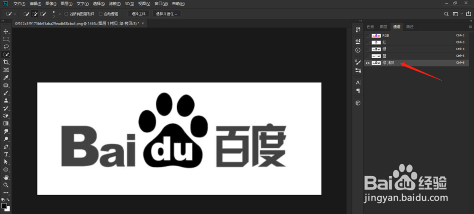Switch to the 路径 tab
This screenshot has height=214, width=474.
[x=410, y=27]
